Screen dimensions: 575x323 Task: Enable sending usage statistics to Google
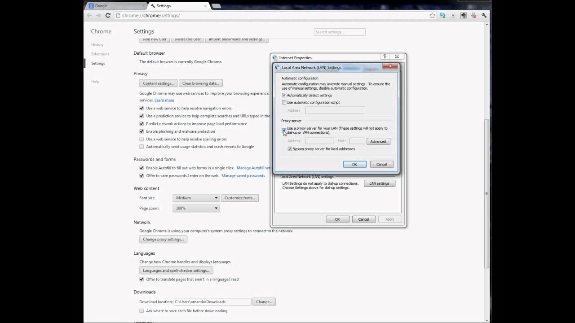click(x=142, y=146)
